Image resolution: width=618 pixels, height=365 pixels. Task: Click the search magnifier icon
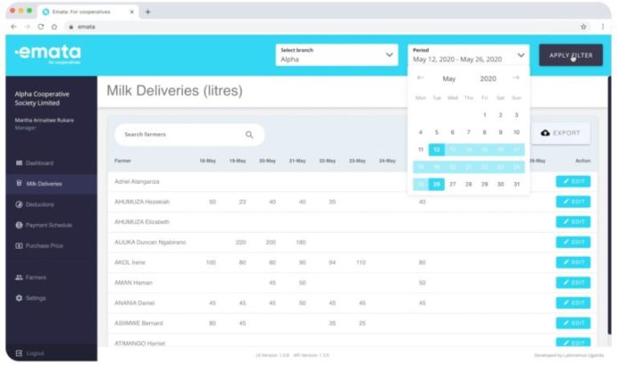250,135
